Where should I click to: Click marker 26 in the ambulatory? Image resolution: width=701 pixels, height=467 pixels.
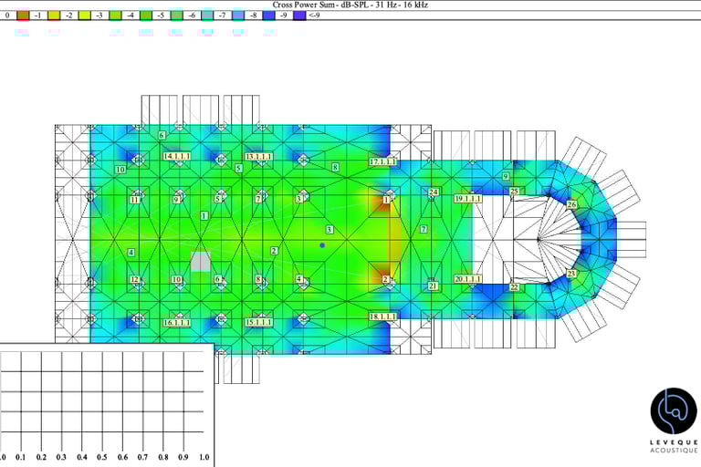(x=571, y=204)
